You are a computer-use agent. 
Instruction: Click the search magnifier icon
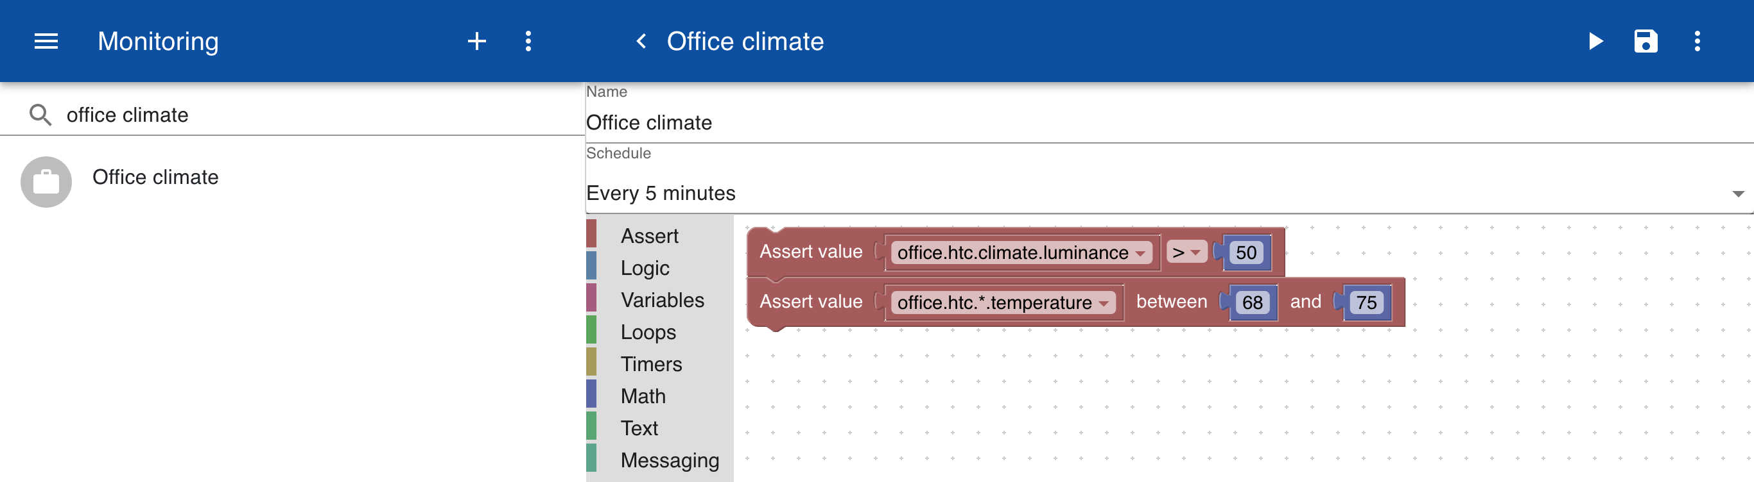tap(40, 115)
